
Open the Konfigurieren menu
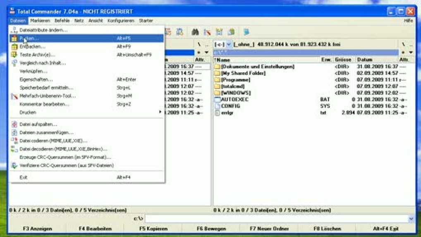[x=121, y=21]
